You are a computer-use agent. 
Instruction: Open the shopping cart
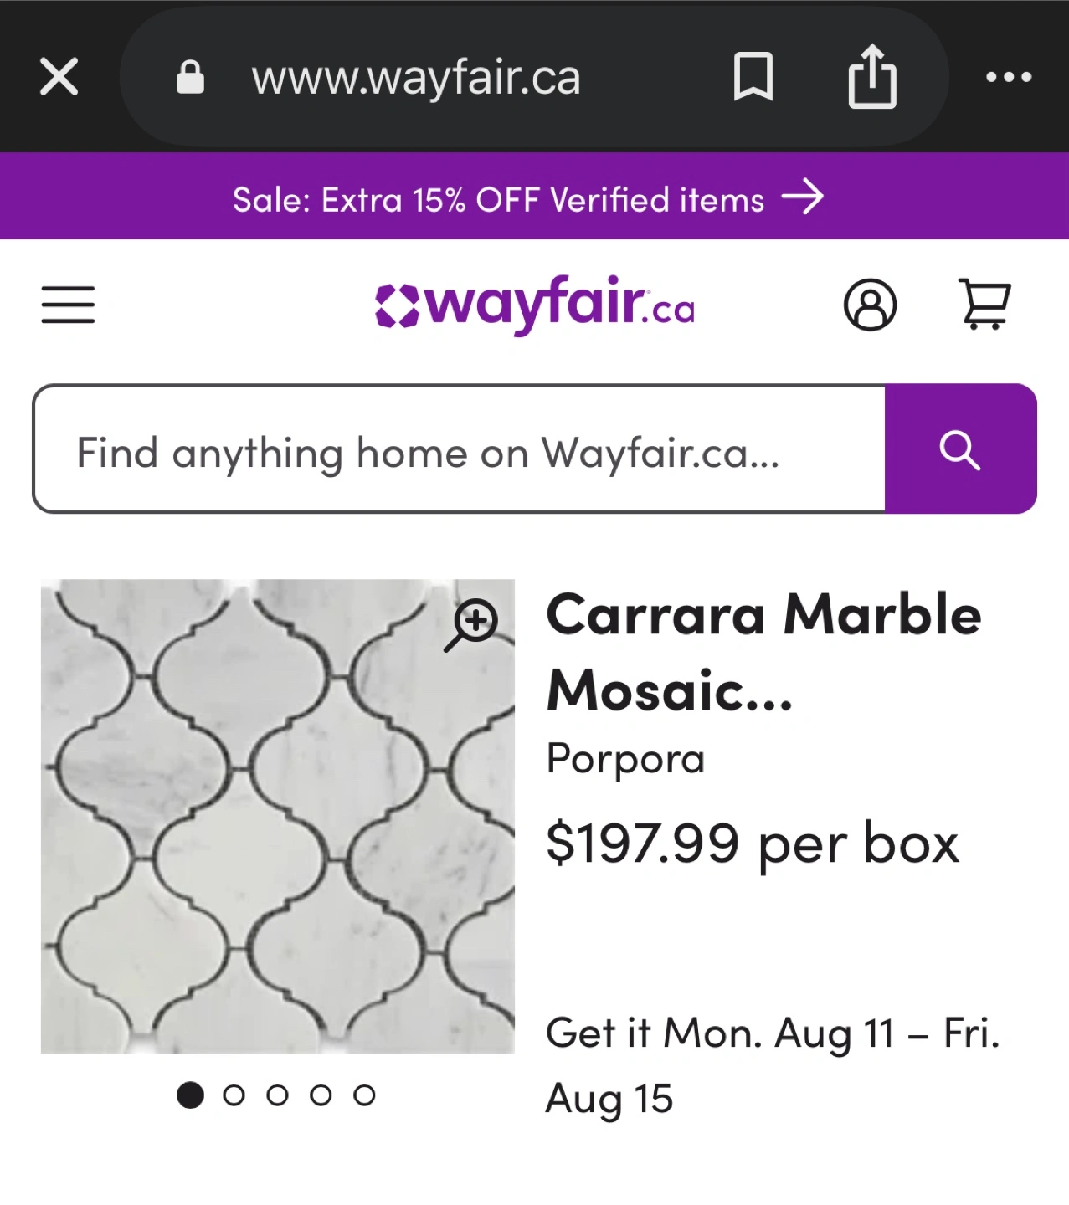coord(984,305)
